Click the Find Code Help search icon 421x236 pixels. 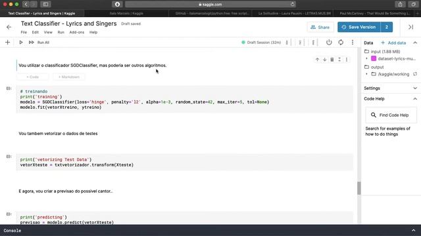pos(374,115)
